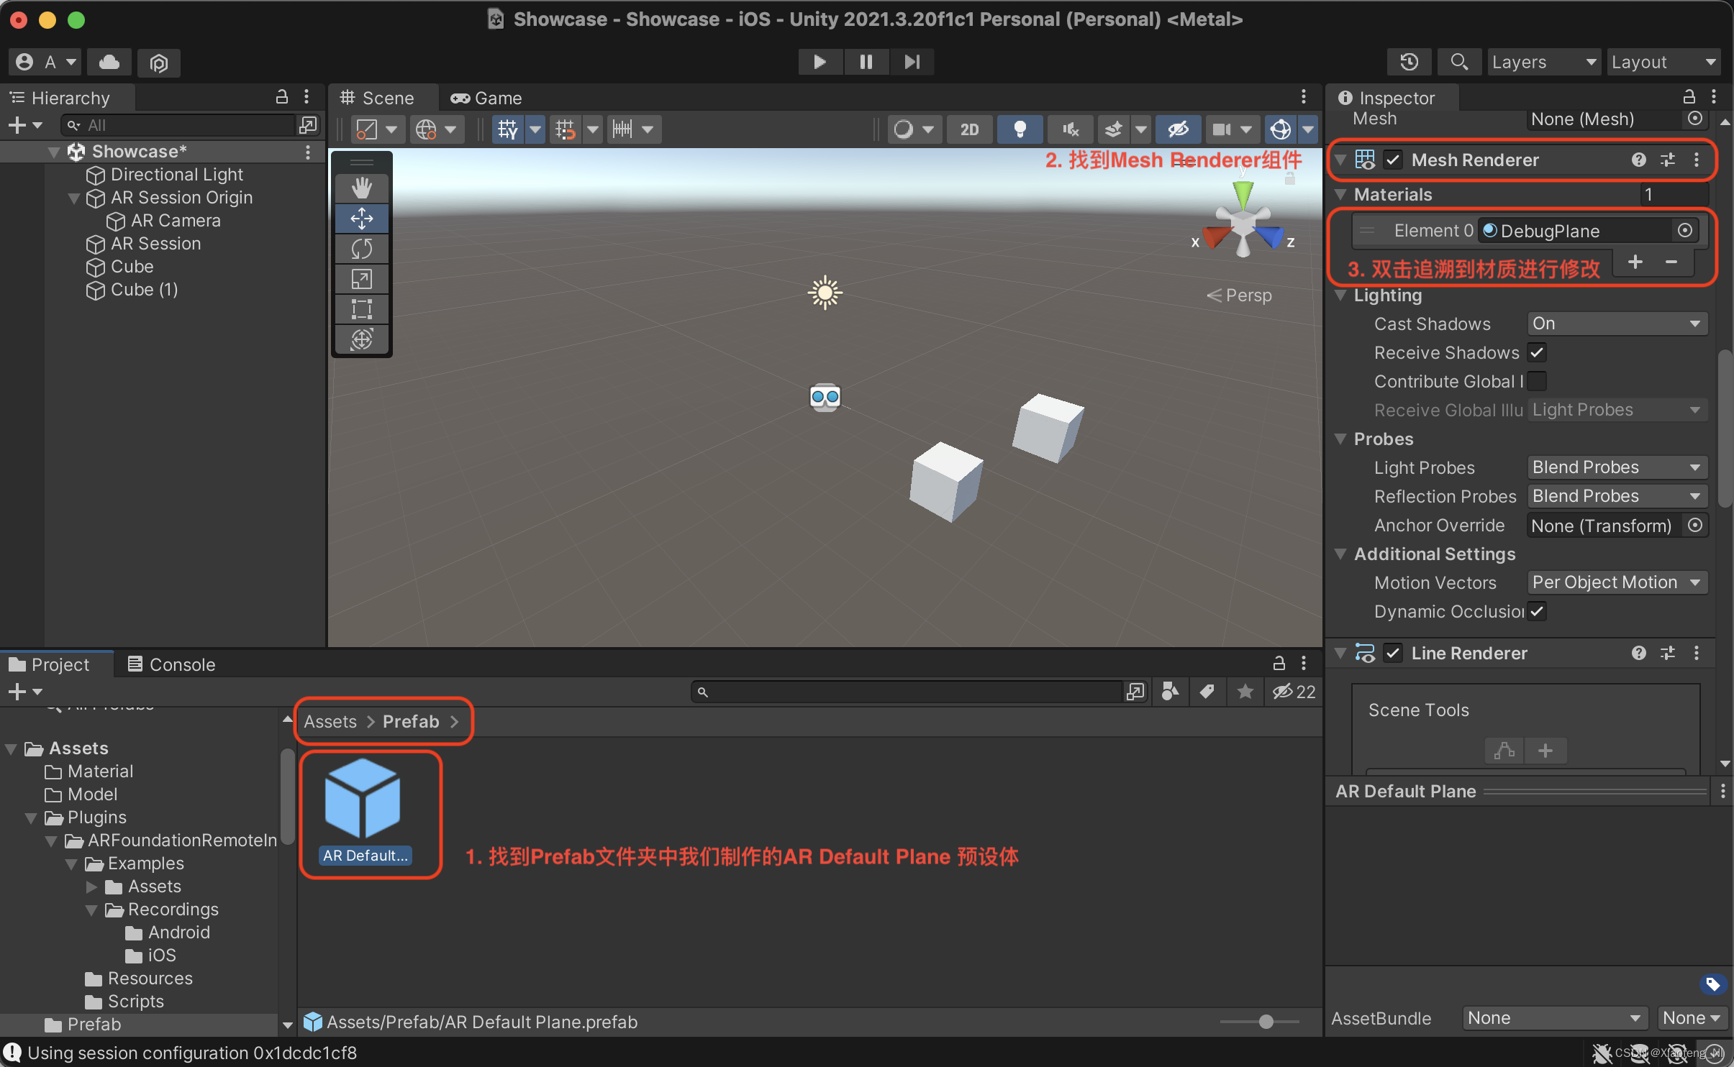Viewport: 1734px width, 1067px height.
Task: Add a material slot with the plus button
Action: 1635,262
